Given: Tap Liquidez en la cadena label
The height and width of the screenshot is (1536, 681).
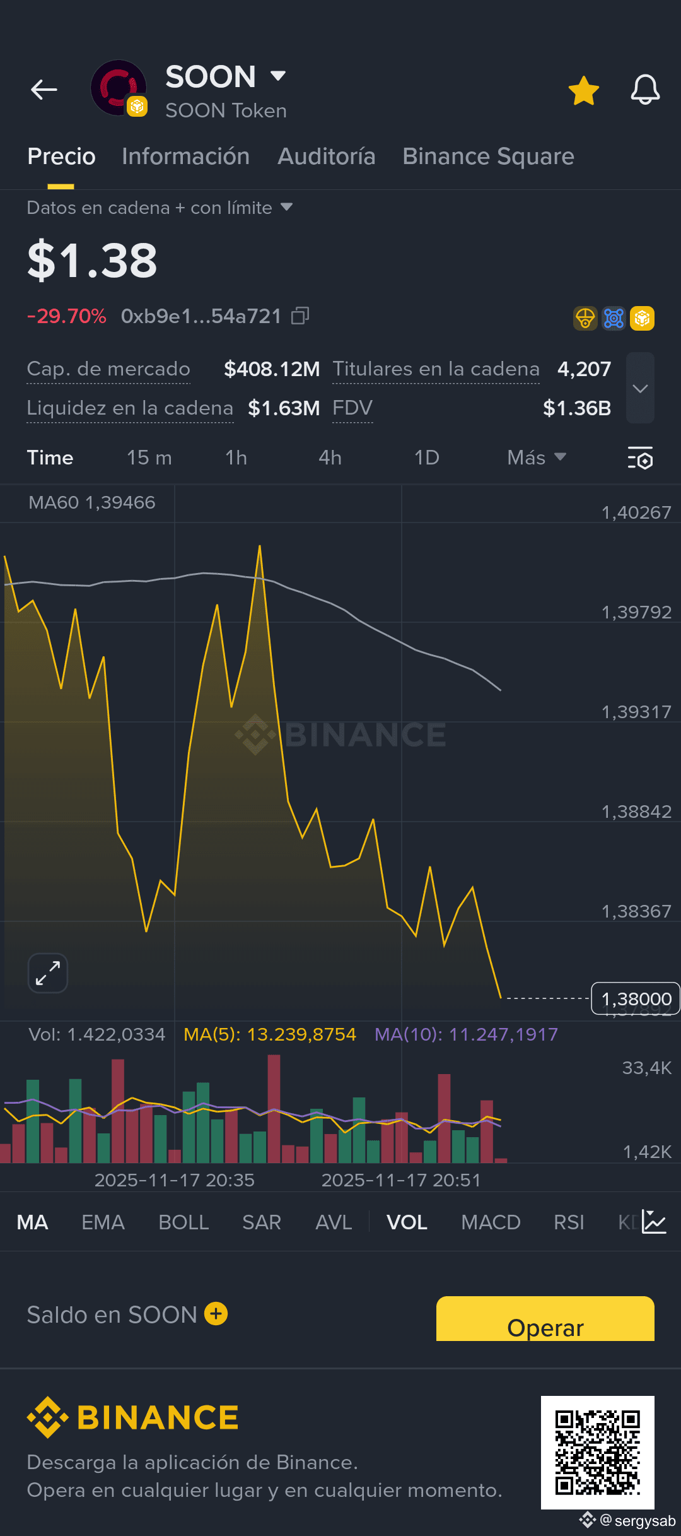Looking at the screenshot, I should [130, 408].
